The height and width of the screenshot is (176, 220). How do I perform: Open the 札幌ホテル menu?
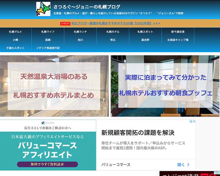click(x=113, y=32)
